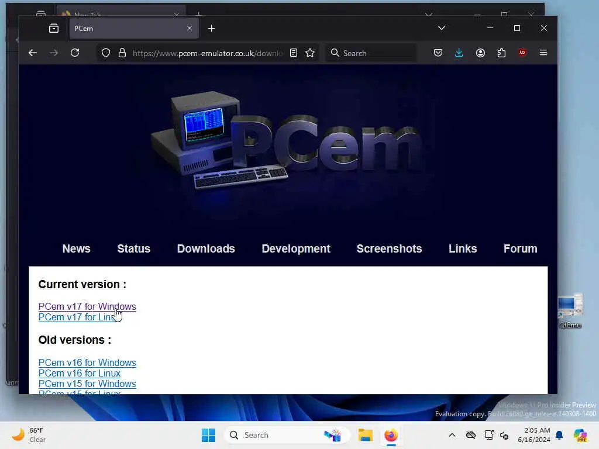Click the forward navigation arrow
Screen dimensions: 599x449
tap(54, 53)
